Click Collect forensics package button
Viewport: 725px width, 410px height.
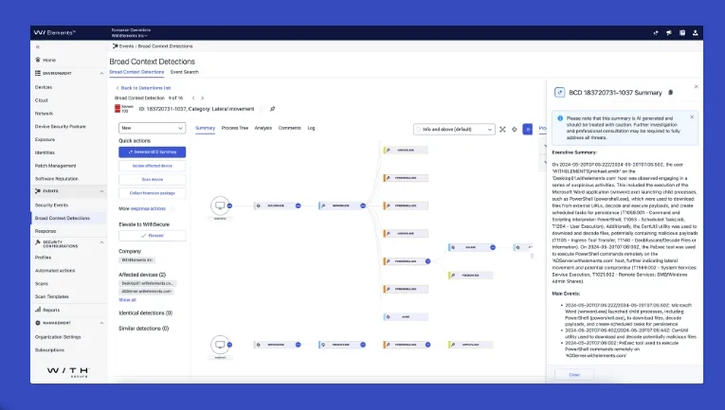click(x=153, y=193)
